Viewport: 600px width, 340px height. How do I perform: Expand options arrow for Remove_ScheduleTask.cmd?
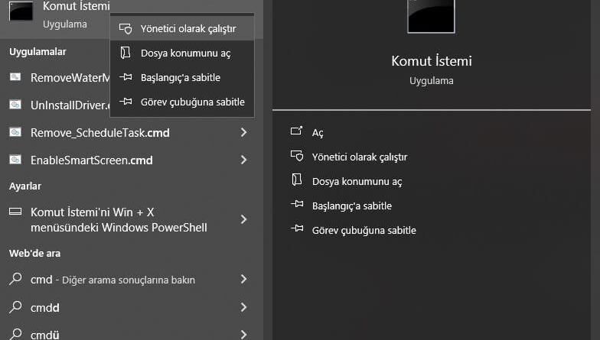[x=243, y=132]
